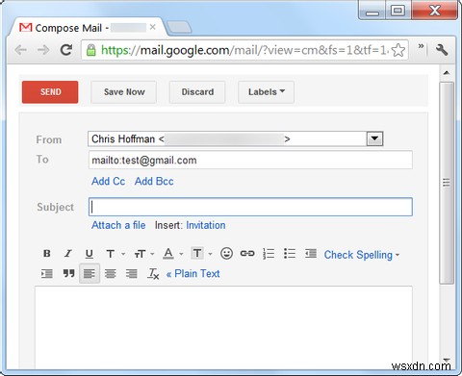Click the vertical scrollbar thumb
This screenshot has height=376, width=462.
pyautogui.click(x=447, y=183)
